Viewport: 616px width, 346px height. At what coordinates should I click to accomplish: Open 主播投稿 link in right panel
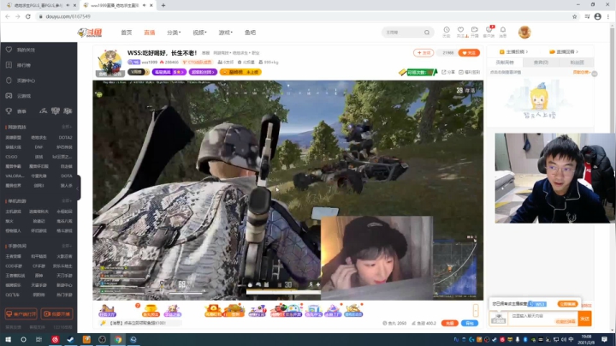point(513,51)
